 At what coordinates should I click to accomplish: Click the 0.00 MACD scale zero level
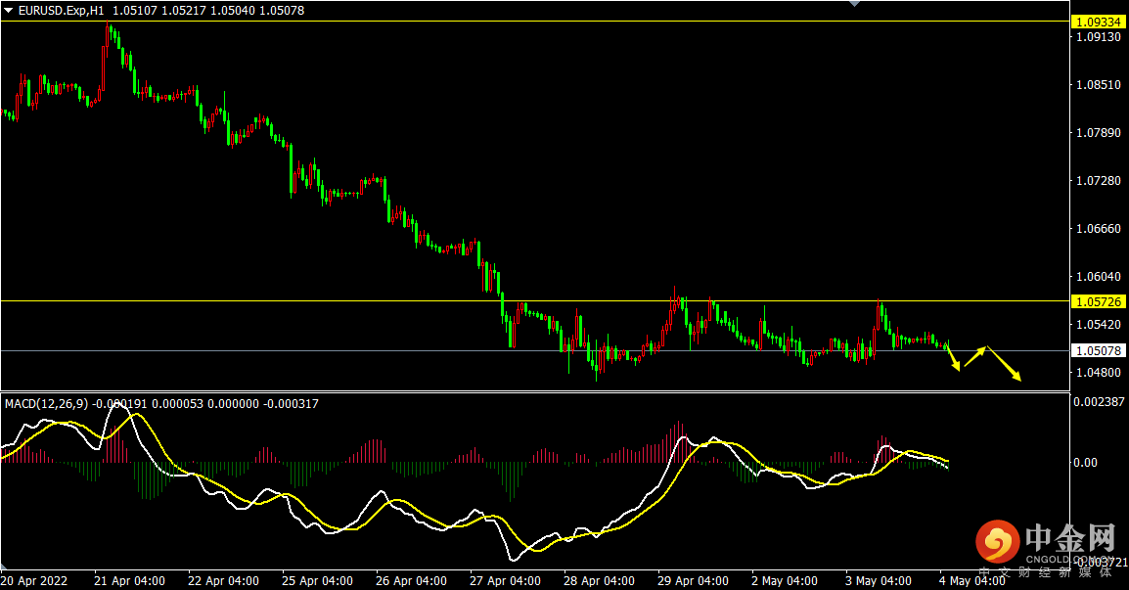(x=1085, y=463)
